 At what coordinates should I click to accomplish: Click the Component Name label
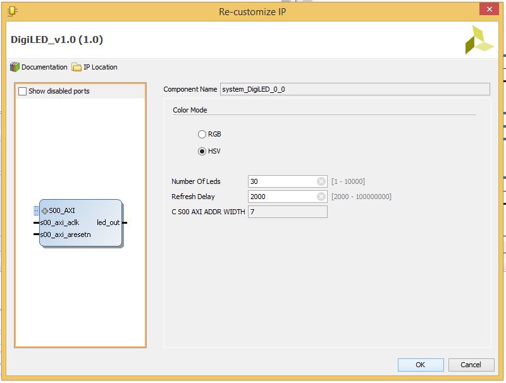190,89
